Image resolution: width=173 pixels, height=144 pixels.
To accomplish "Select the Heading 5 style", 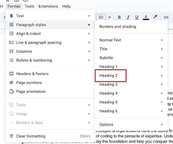I will point(131,102).
